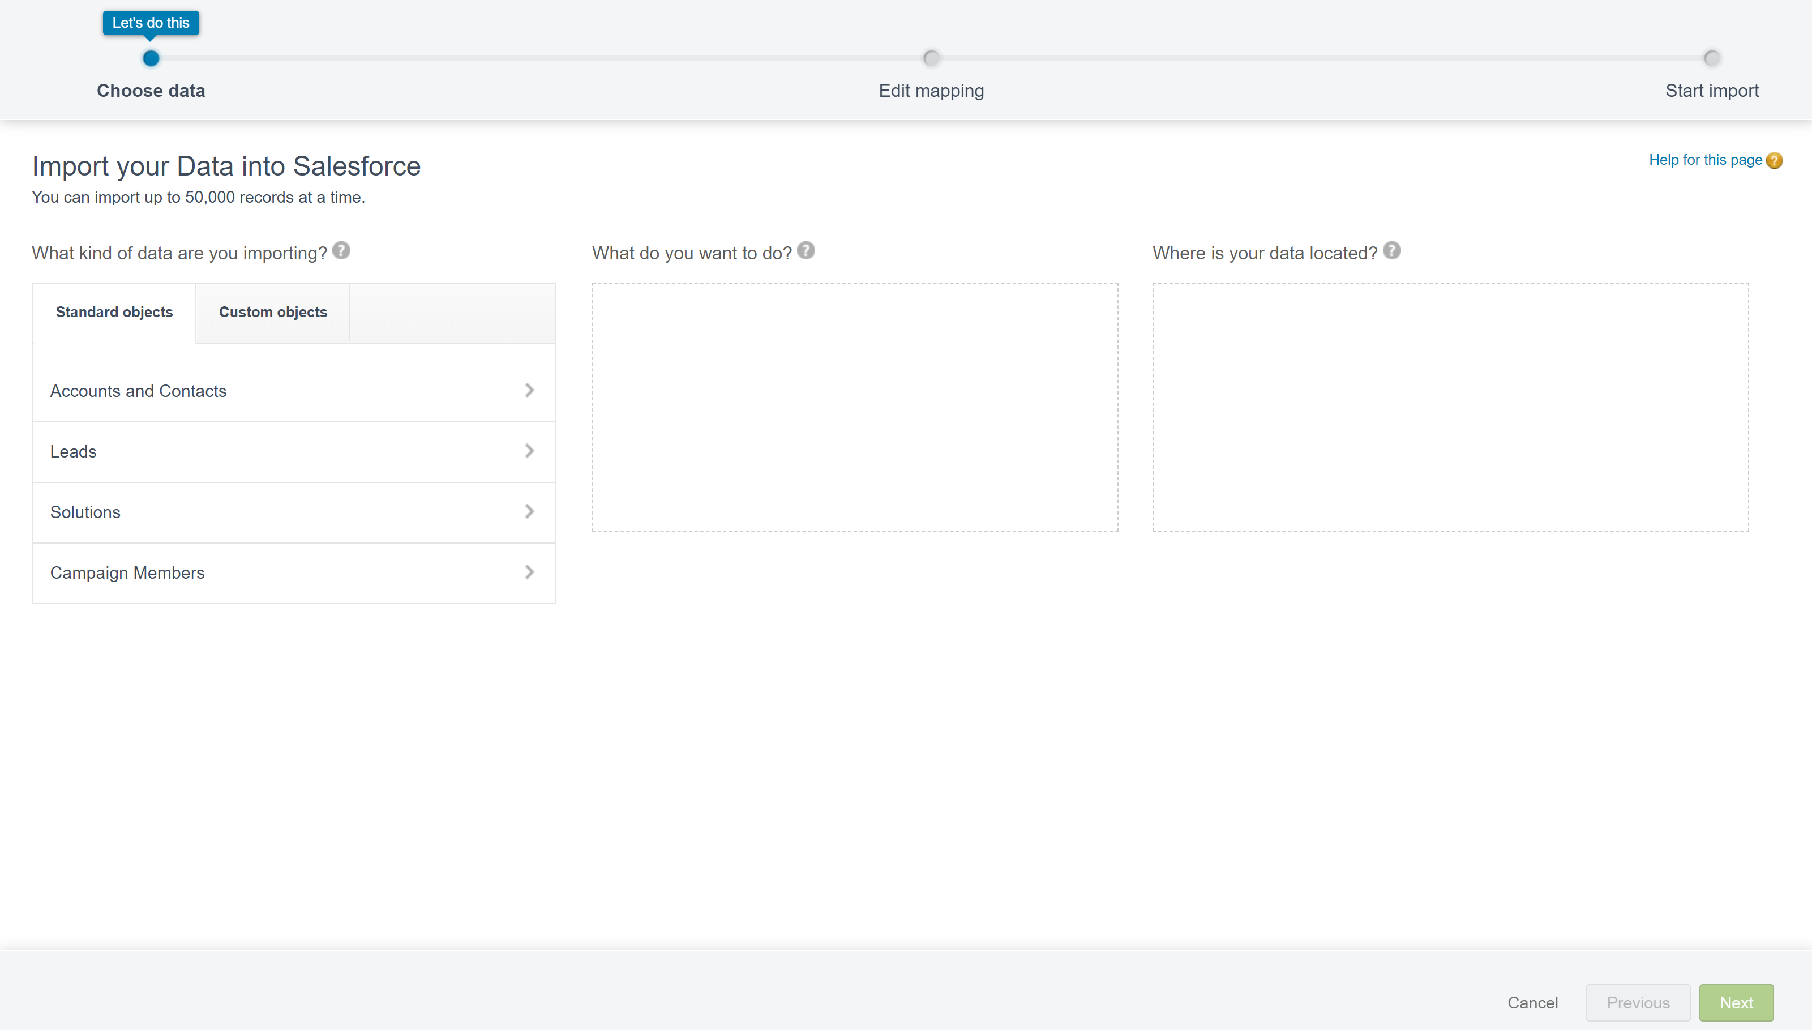The image size is (1812, 1030).
Task: Open help for "Where is your data located?"
Action: pyautogui.click(x=1392, y=250)
